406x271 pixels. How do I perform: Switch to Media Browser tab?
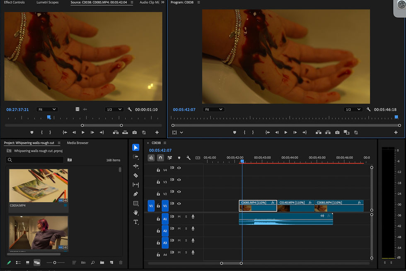coord(78,143)
